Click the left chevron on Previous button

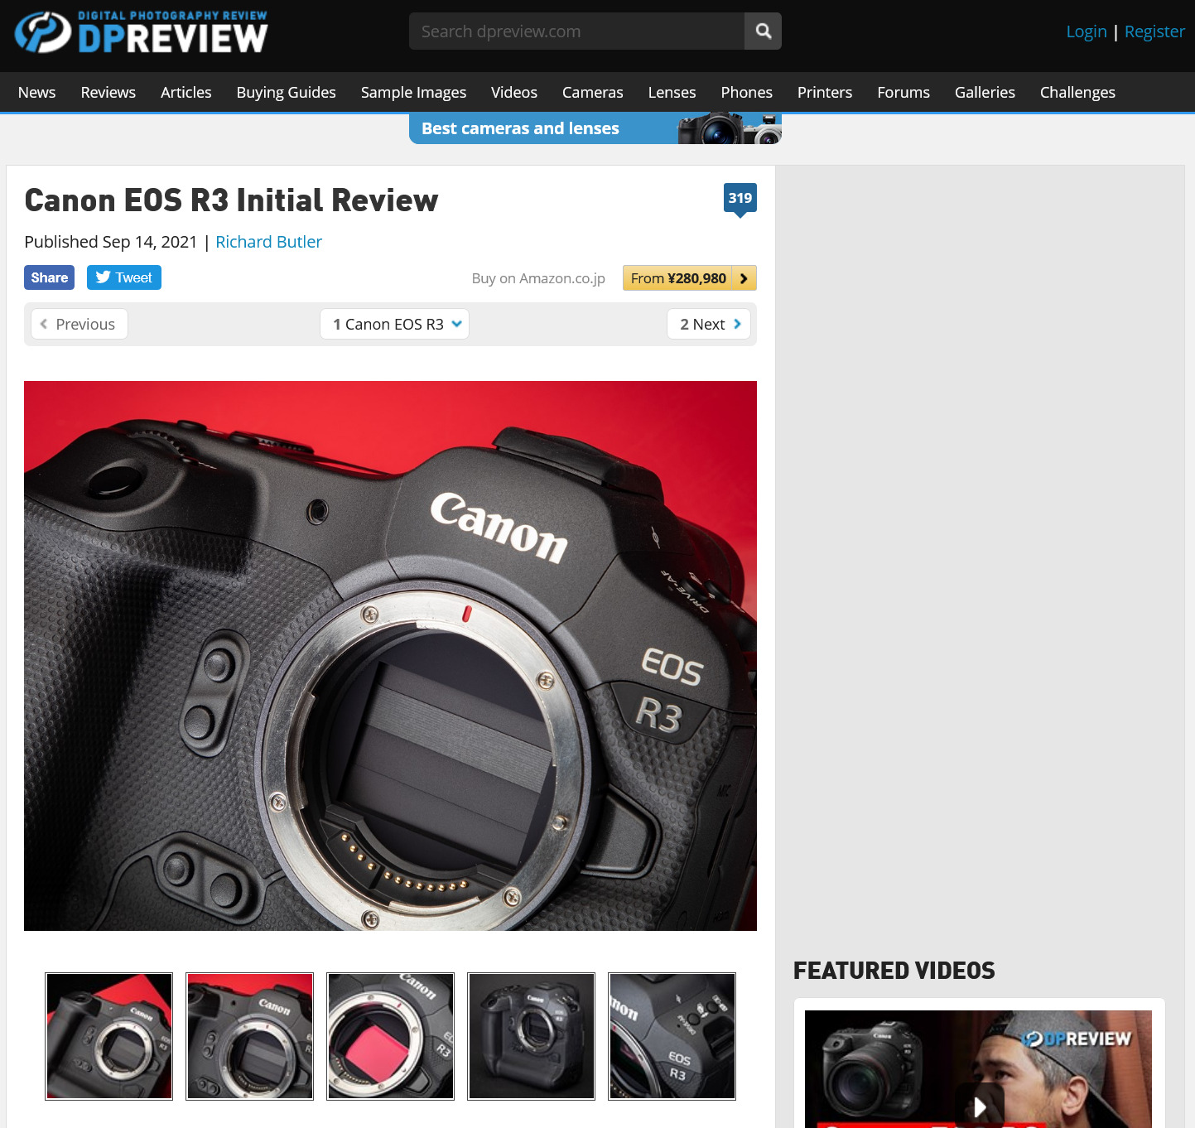(x=44, y=324)
